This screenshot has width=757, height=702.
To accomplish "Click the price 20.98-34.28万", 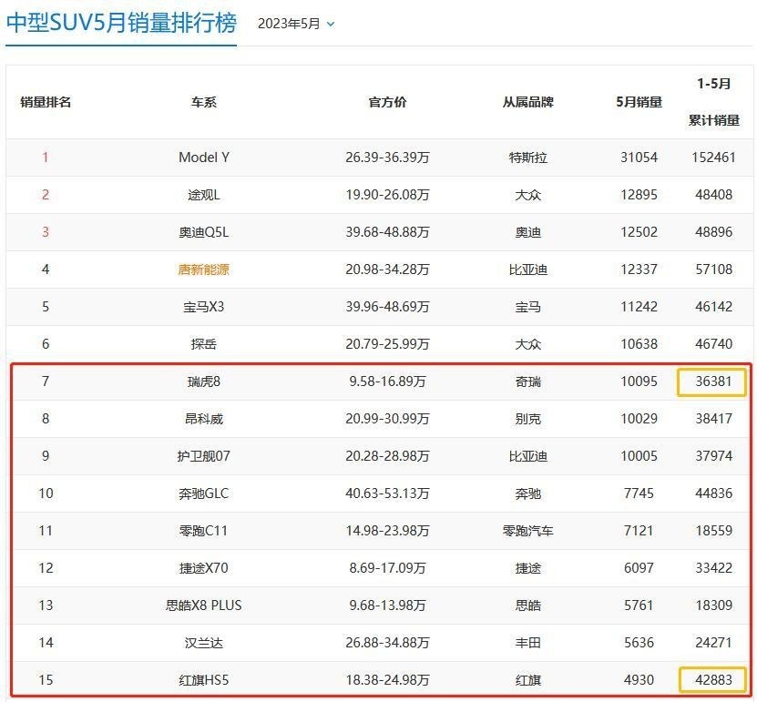I will pos(387,270).
